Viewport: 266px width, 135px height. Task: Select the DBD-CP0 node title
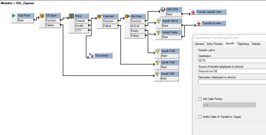click(x=174, y=10)
